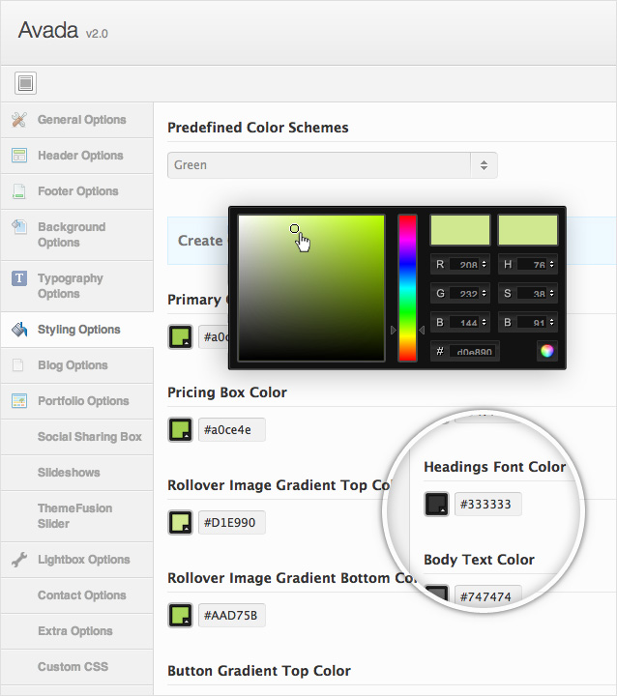Click the R value stepper arrows
Viewport: 617px width, 696px height.
tap(485, 264)
